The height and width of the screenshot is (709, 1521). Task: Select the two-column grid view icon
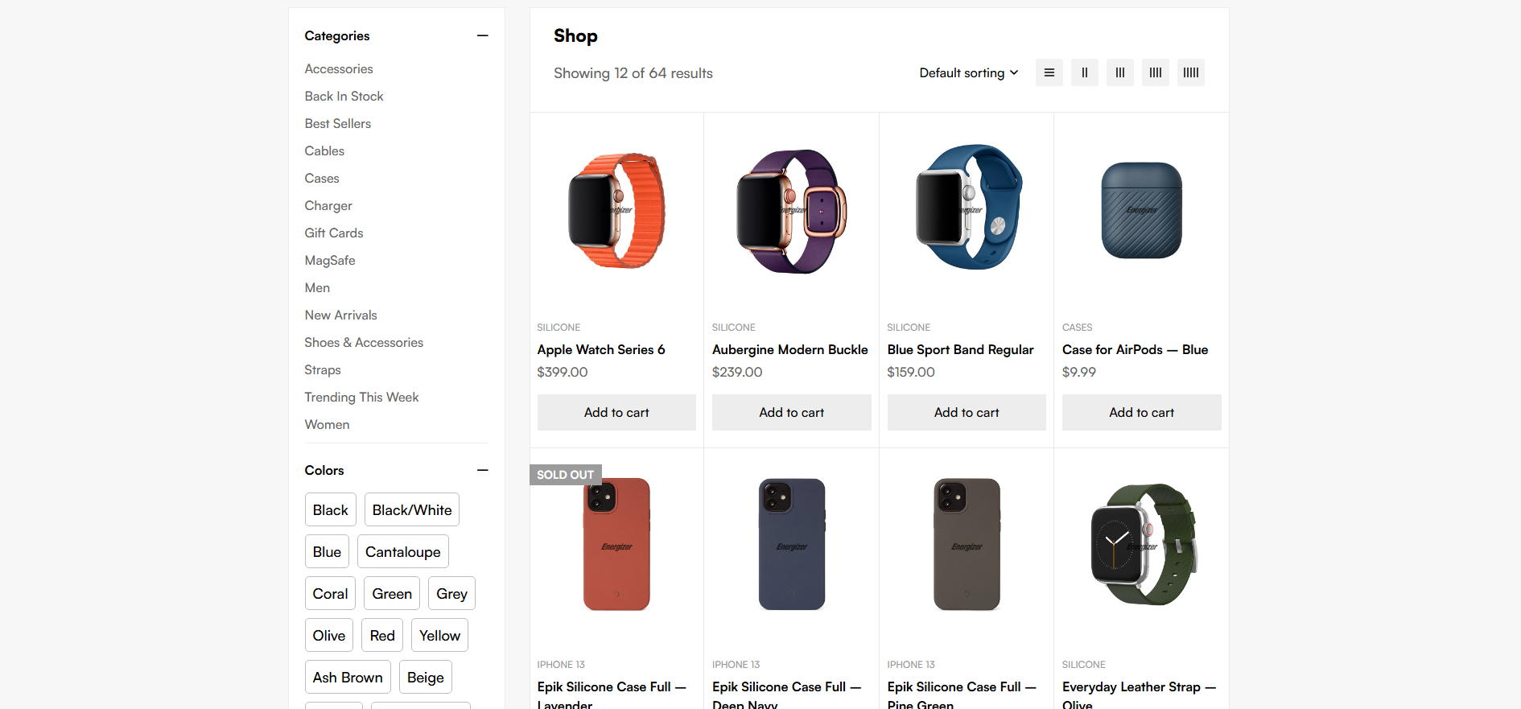(x=1084, y=72)
